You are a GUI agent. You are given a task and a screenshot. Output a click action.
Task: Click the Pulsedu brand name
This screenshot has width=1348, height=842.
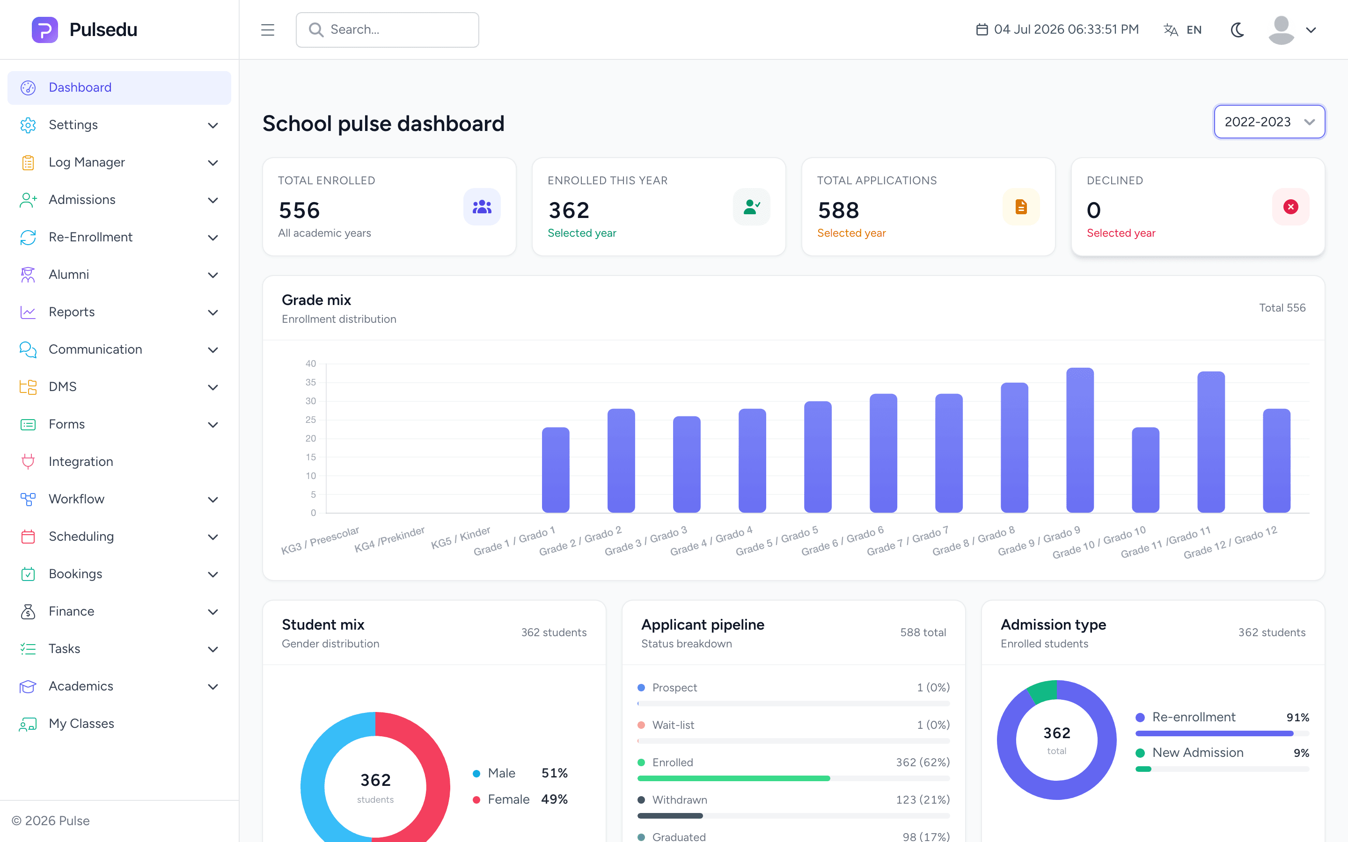(x=103, y=29)
